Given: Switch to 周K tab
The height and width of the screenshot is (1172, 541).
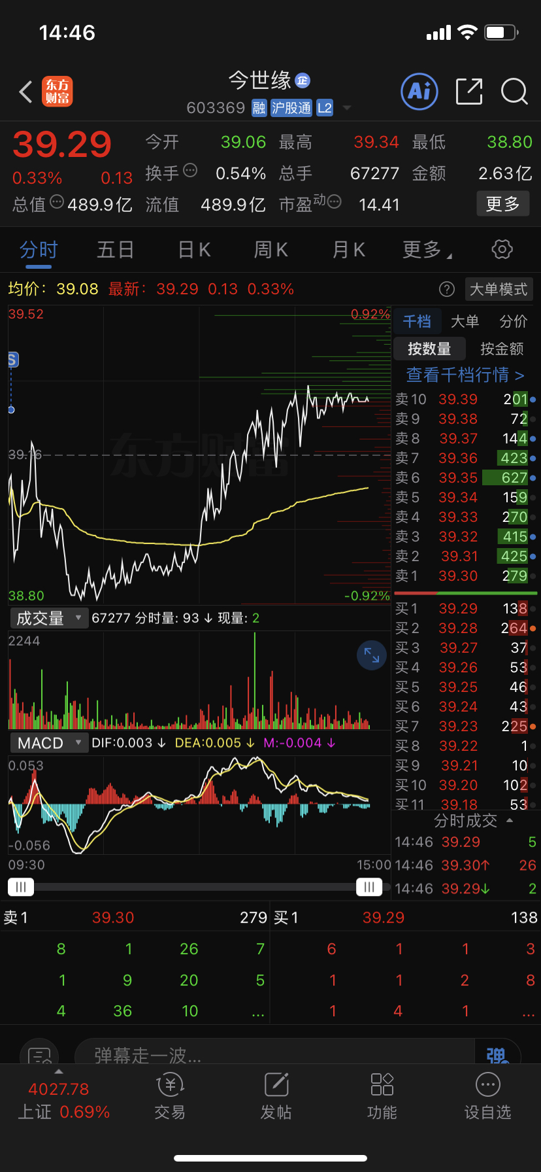Looking at the screenshot, I should pos(271,249).
